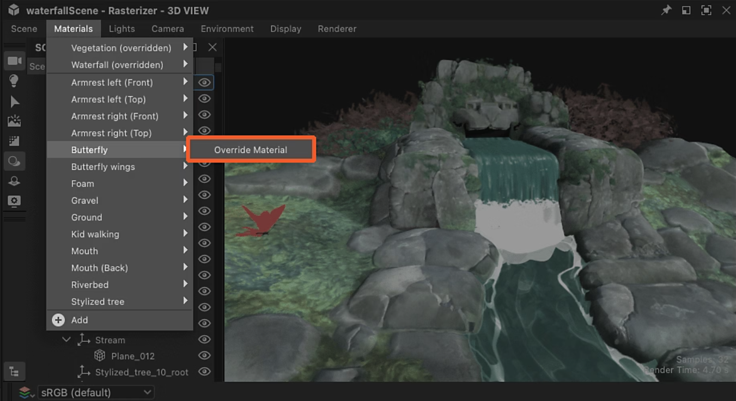Select the materials spheres icon in sidebar
The height and width of the screenshot is (401, 736).
(x=14, y=161)
